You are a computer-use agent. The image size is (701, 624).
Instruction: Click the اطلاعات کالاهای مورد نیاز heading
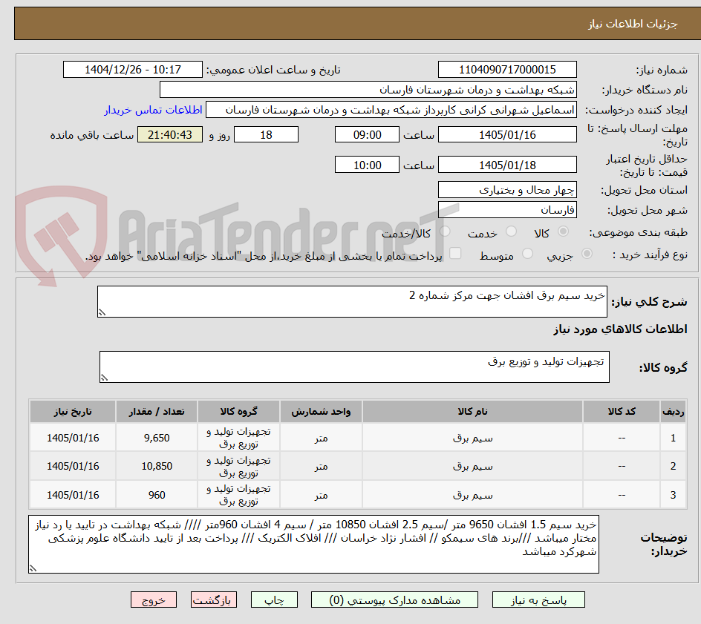coord(620,329)
